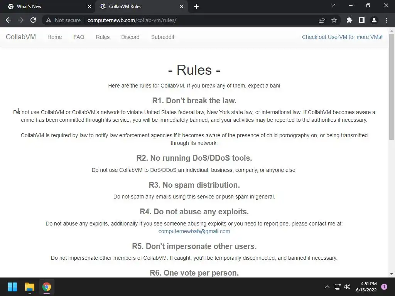Click heading 'R6. One vote per person.'
This screenshot has width=395, height=296.
[x=194, y=273]
